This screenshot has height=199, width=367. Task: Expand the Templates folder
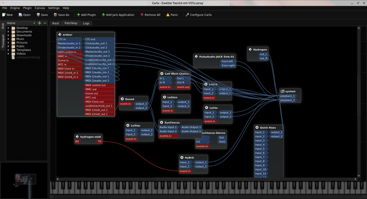8,50
